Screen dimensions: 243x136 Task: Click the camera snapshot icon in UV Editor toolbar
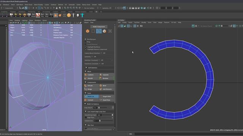pos(141,26)
